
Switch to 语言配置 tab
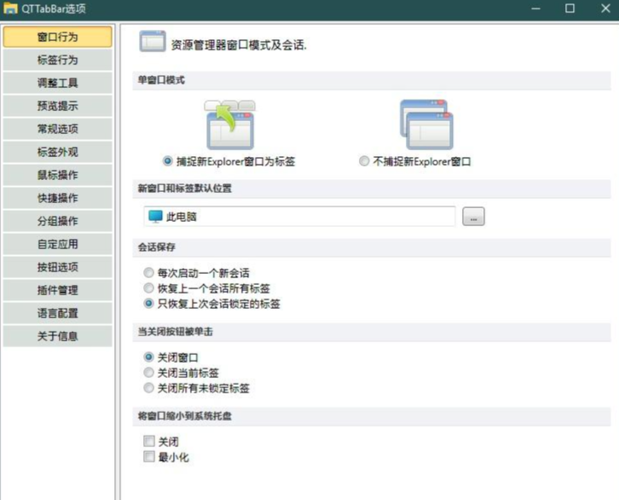click(57, 313)
